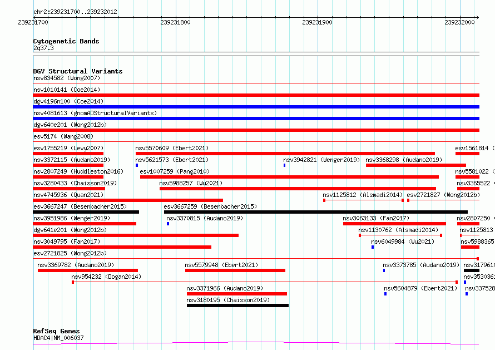Click the nsv834582 (Wong2007) variant label
The image size is (495, 350).
point(67,78)
